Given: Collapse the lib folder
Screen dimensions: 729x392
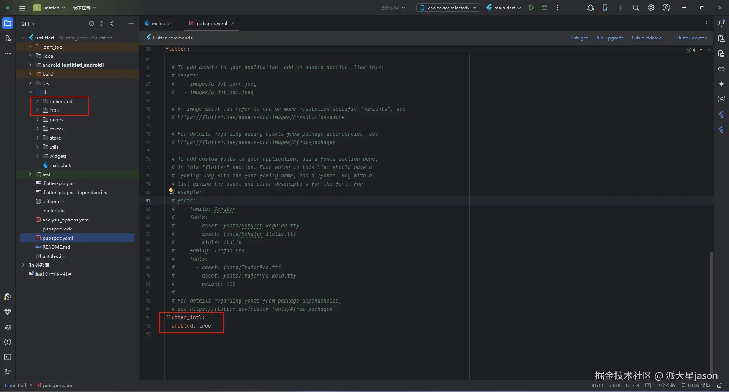Looking at the screenshot, I should point(30,93).
